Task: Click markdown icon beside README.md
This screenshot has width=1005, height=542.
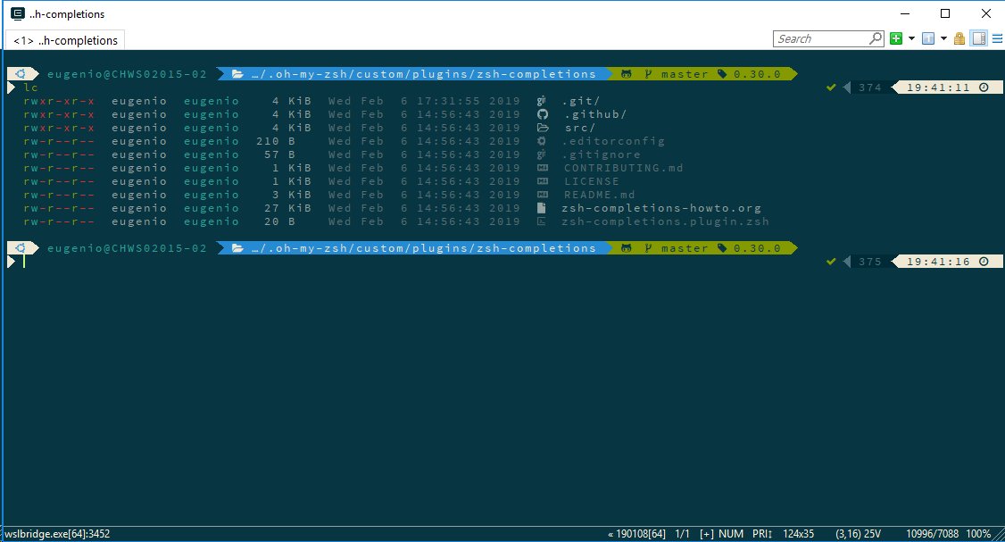Action: pyautogui.click(x=543, y=195)
